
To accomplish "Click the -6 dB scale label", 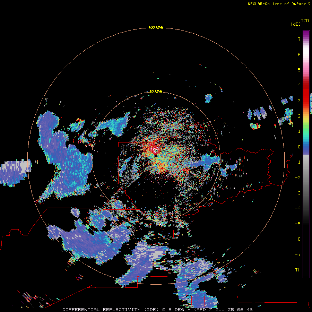I will pyautogui.click(x=298, y=239).
